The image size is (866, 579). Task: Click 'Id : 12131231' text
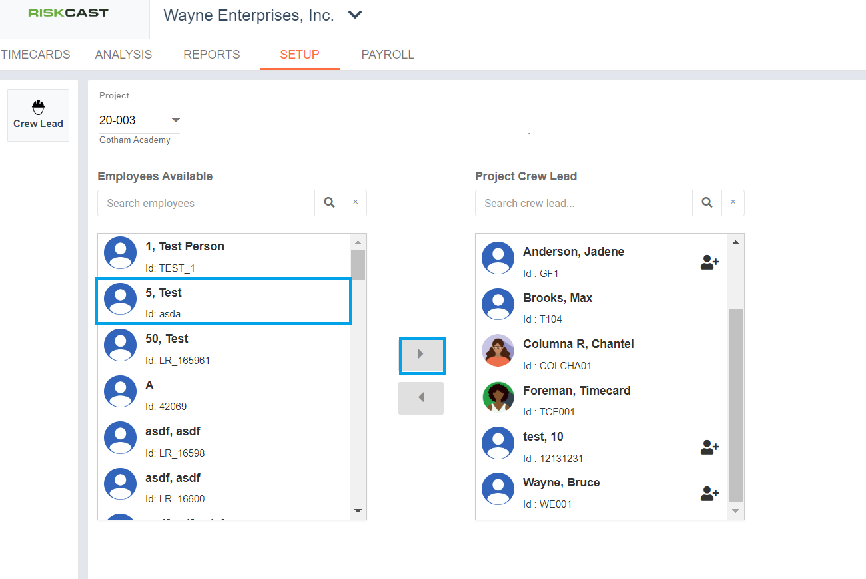[x=553, y=459]
